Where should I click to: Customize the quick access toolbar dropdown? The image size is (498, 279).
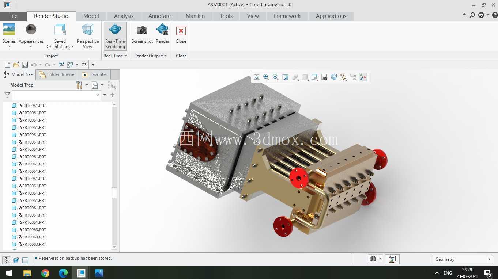93,65
